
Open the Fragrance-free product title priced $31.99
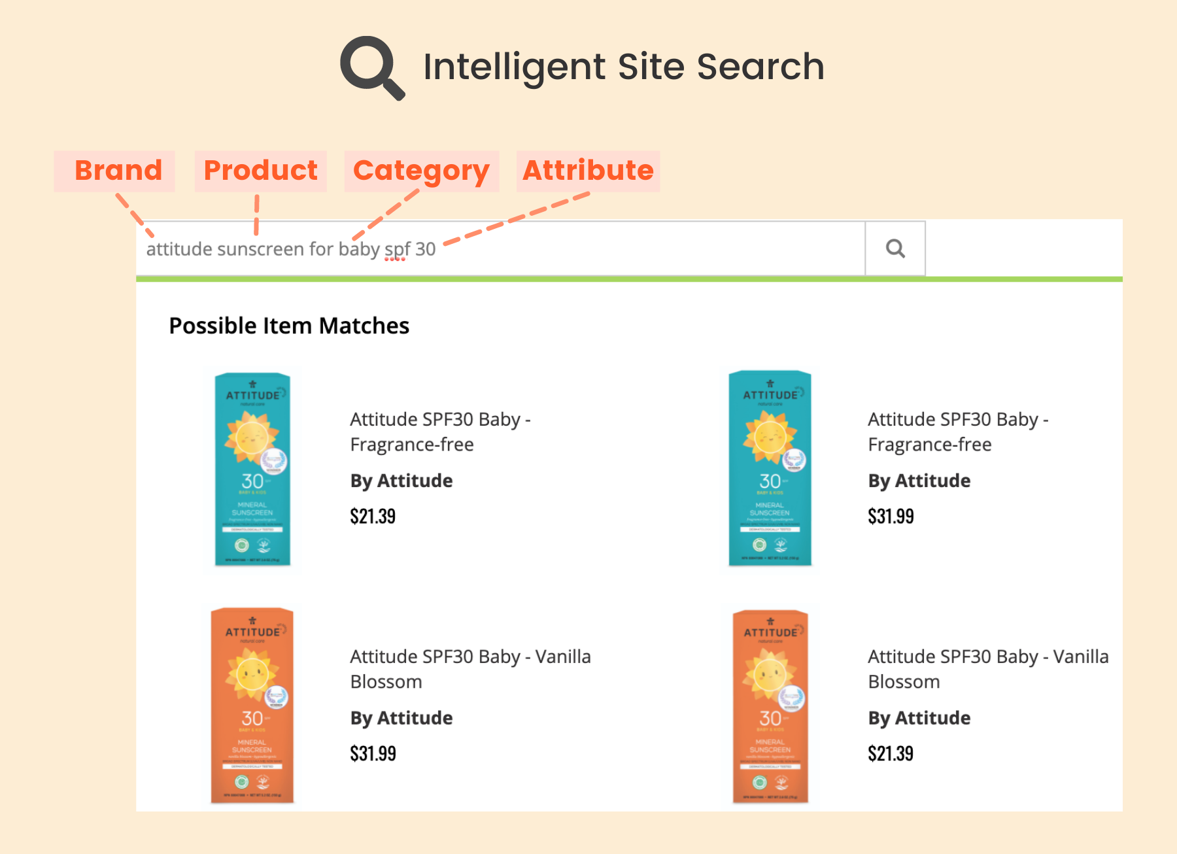click(x=958, y=432)
